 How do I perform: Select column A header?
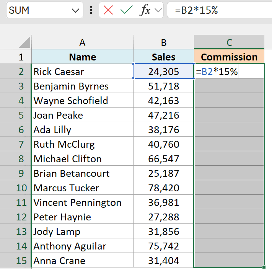pos(82,42)
